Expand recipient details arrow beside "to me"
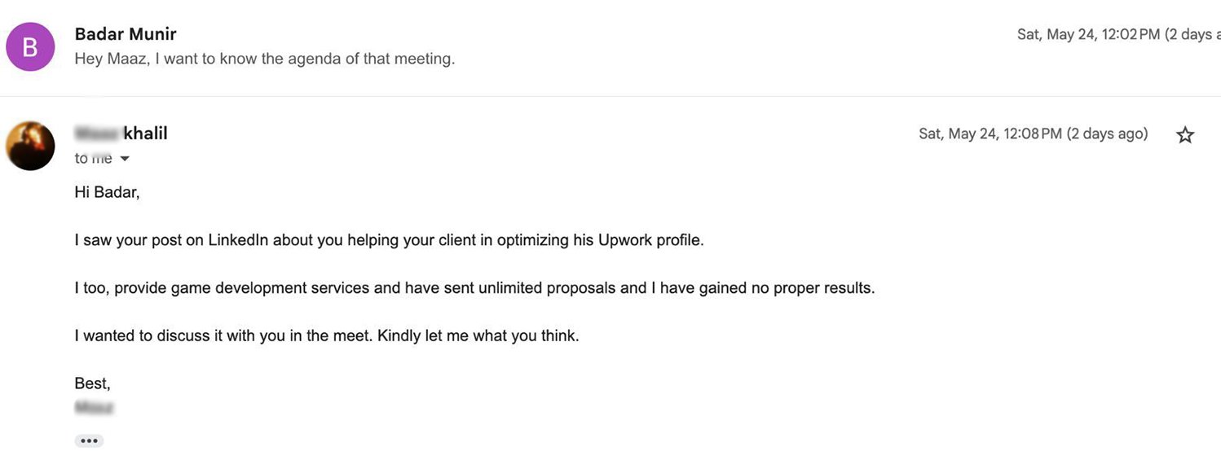1221x451 pixels. (125, 159)
